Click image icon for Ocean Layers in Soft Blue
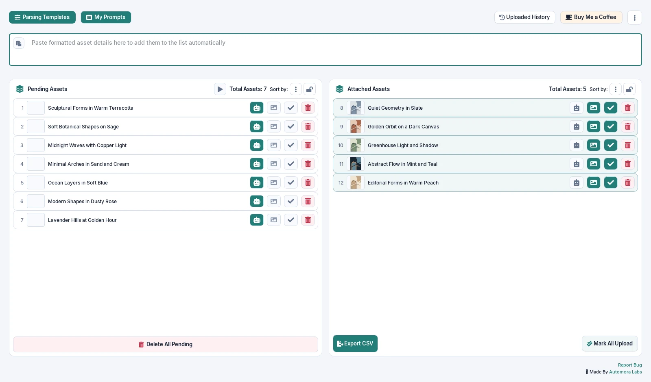Viewport: 651px width, 382px height. (274, 182)
